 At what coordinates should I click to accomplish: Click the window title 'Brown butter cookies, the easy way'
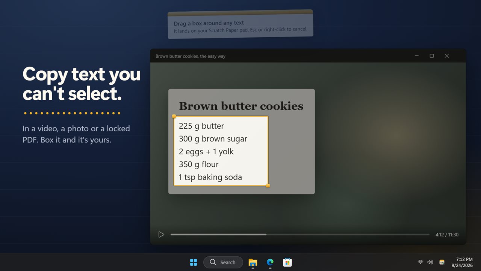[191, 56]
